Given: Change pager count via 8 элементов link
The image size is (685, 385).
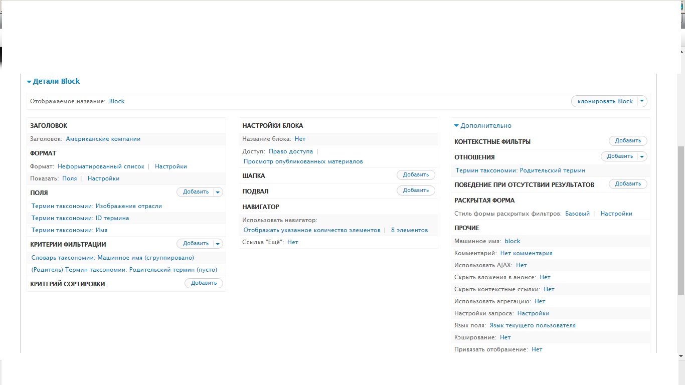Looking at the screenshot, I should click(x=409, y=230).
